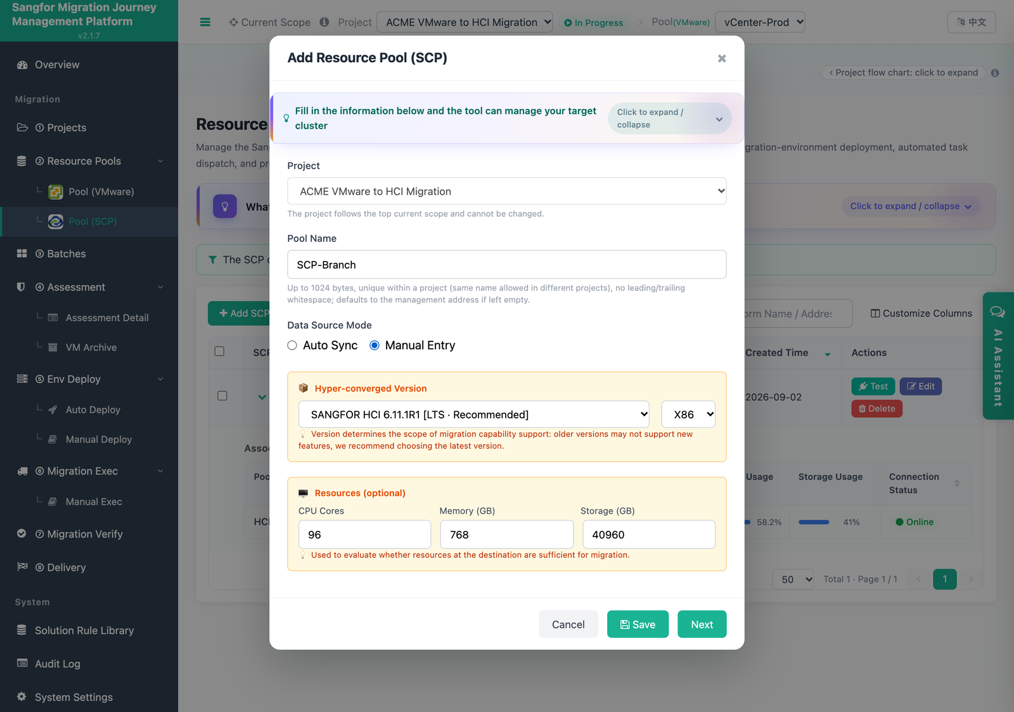Image resolution: width=1014 pixels, height=712 pixels.
Task: Collapse the Assessment menu chevron
Action: tap(160, 287)
